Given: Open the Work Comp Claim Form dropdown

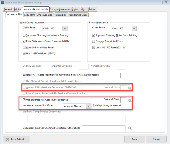Looking at the screenshot, I should [x=65, y=28].
